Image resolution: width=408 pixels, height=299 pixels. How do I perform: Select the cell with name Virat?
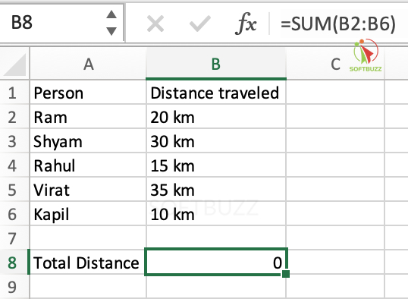(88, 190)
